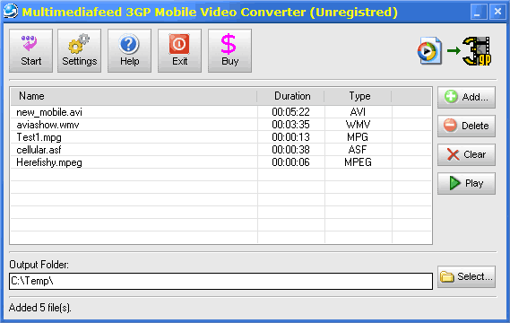The height and width of the screenshot is (323, 510).
Task: Start the conversion with the Start icon
Action: [30, 43]
